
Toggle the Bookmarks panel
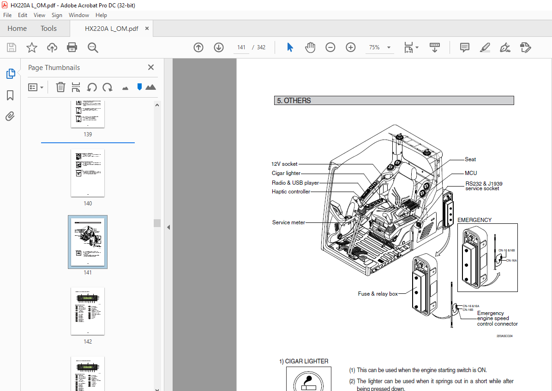[x=10, y=95]
